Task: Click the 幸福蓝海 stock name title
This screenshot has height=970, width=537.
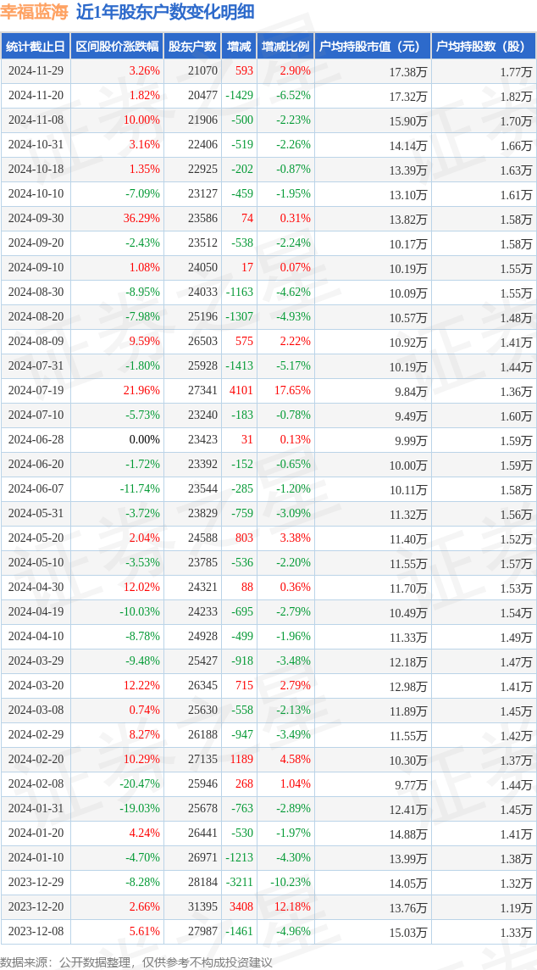Action: (x=34, y=12)
